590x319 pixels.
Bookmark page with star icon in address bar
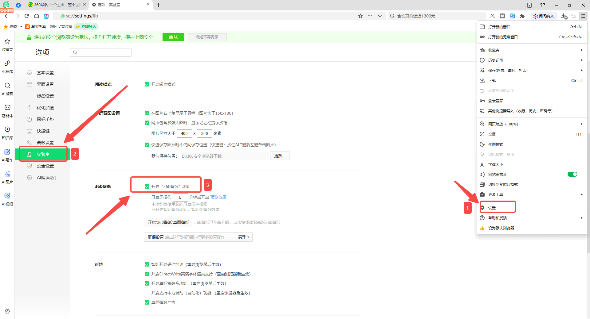click(360, 16)
